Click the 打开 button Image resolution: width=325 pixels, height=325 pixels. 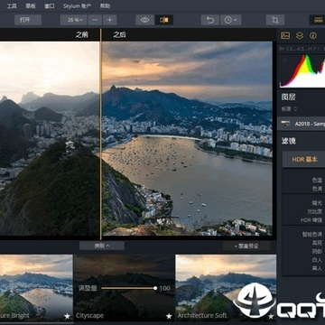coord(28,20)
